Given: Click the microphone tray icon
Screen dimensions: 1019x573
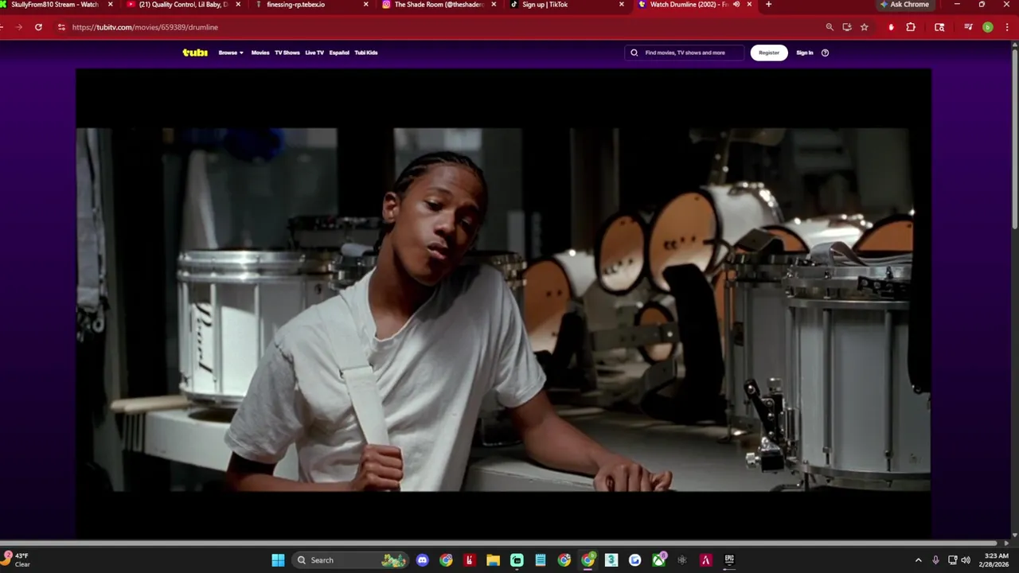Looking at the screenshot, I should [x=935, y=560].
